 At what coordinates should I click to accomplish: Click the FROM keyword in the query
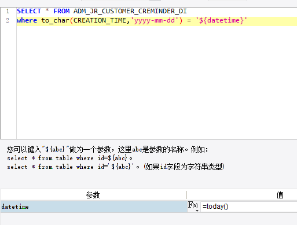tap(61, 11)
